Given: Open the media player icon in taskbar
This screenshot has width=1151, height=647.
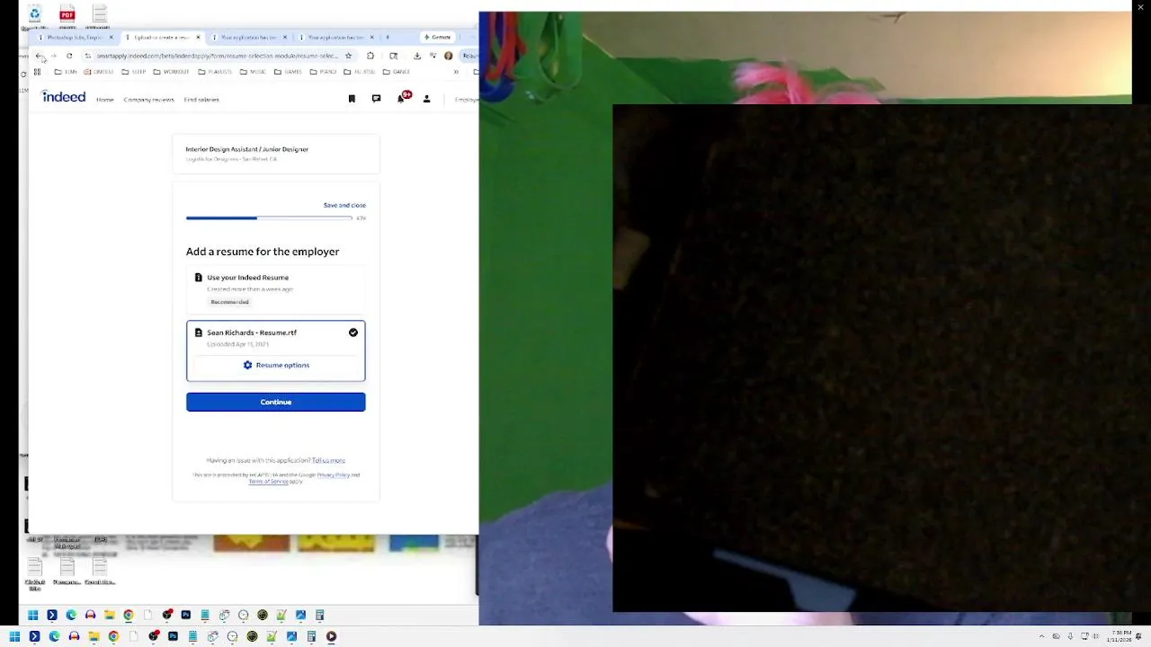Looking at the screenshot, I should (331, 636).
